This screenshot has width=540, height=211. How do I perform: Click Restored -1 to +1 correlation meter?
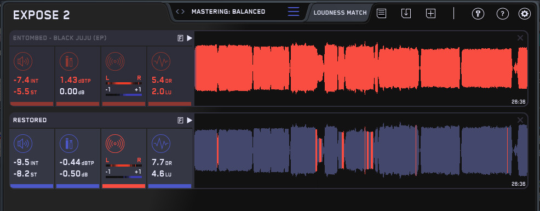124,176
